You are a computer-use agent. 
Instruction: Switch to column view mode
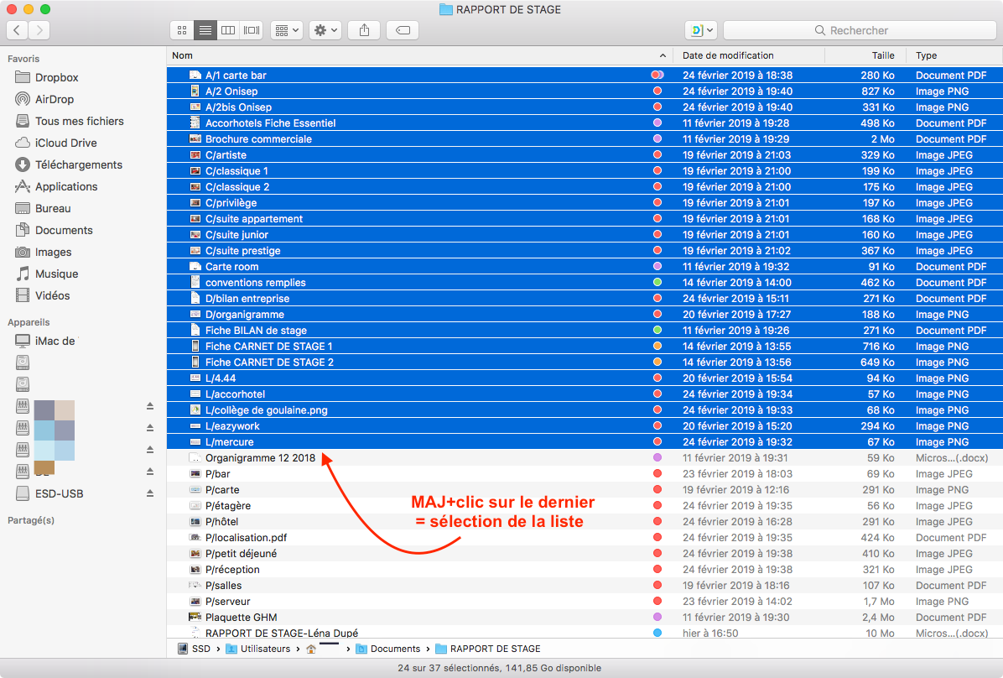coord(227,30)
